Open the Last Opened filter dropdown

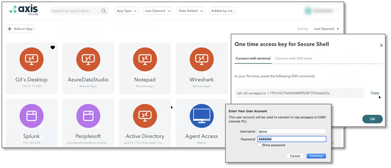pyautogui.click(x=158, y=11)
